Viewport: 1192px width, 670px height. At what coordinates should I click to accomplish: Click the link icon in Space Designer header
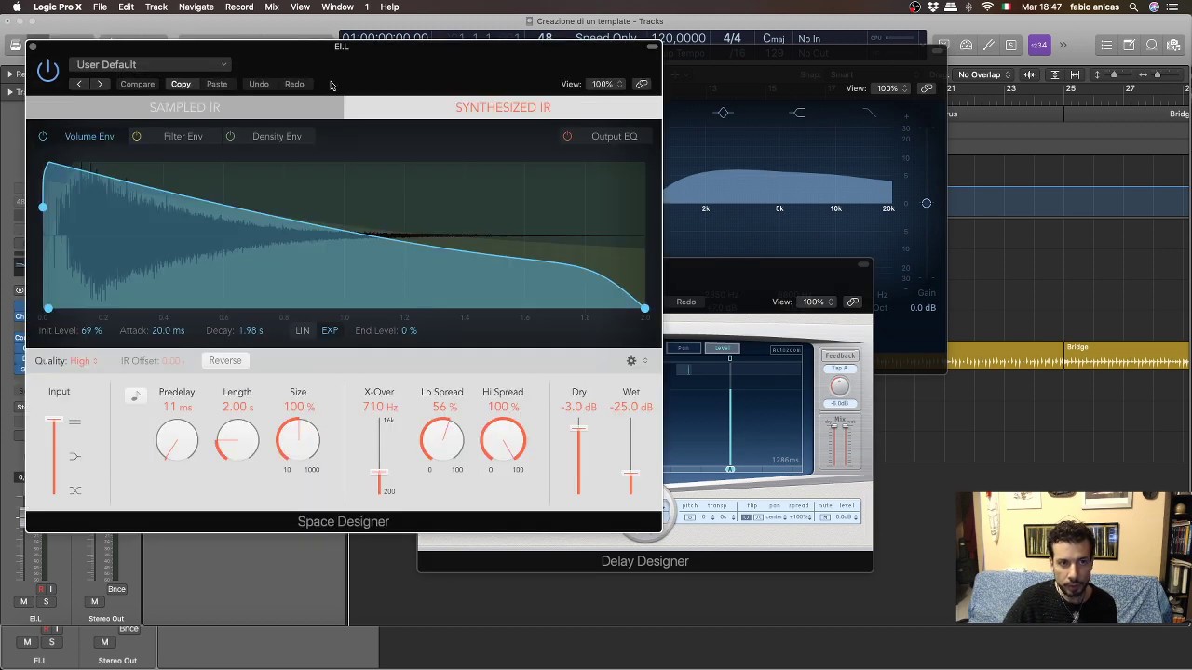[x=642, y=84]
